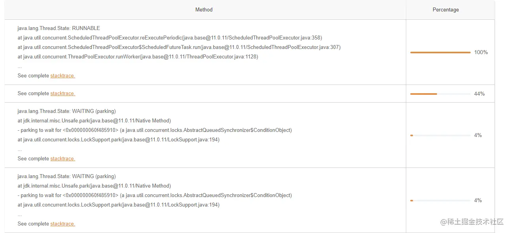Click the 100% progress bar
Image resolution: width=511 pixels, height=233 pixels.
pyautogui.click(x=440, y=53)
